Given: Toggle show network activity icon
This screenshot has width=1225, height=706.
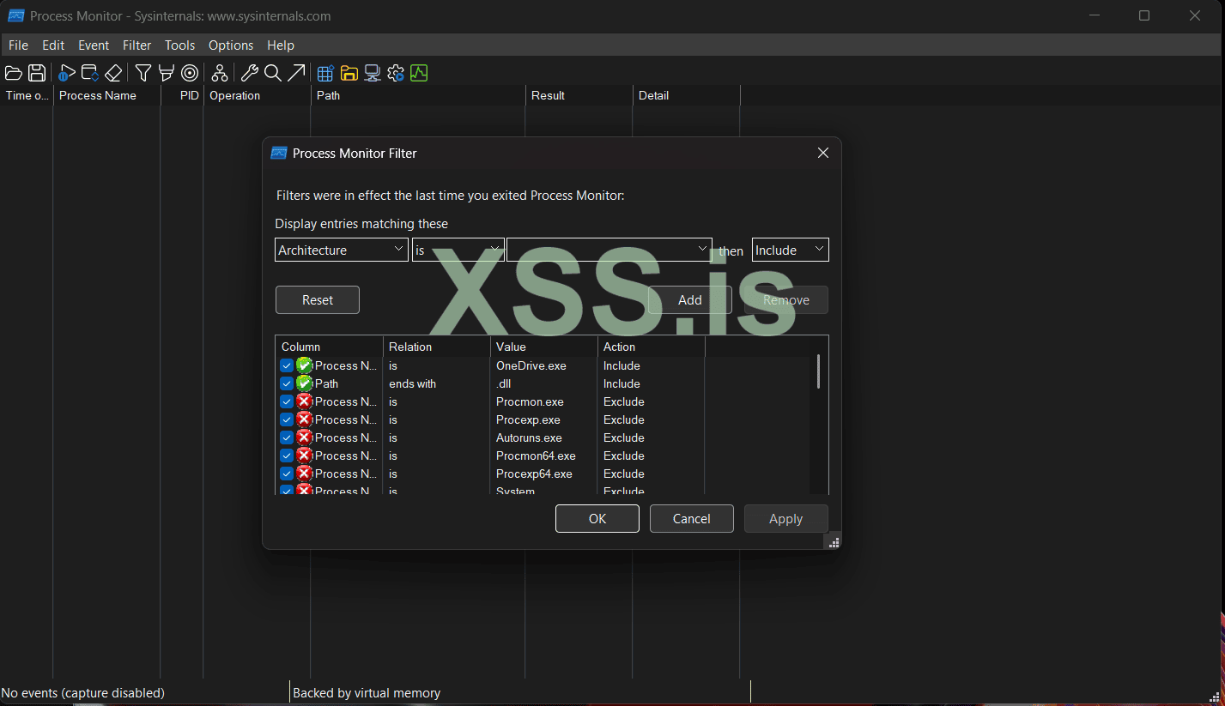Looking at the screenshot, I should click(372, 73).
